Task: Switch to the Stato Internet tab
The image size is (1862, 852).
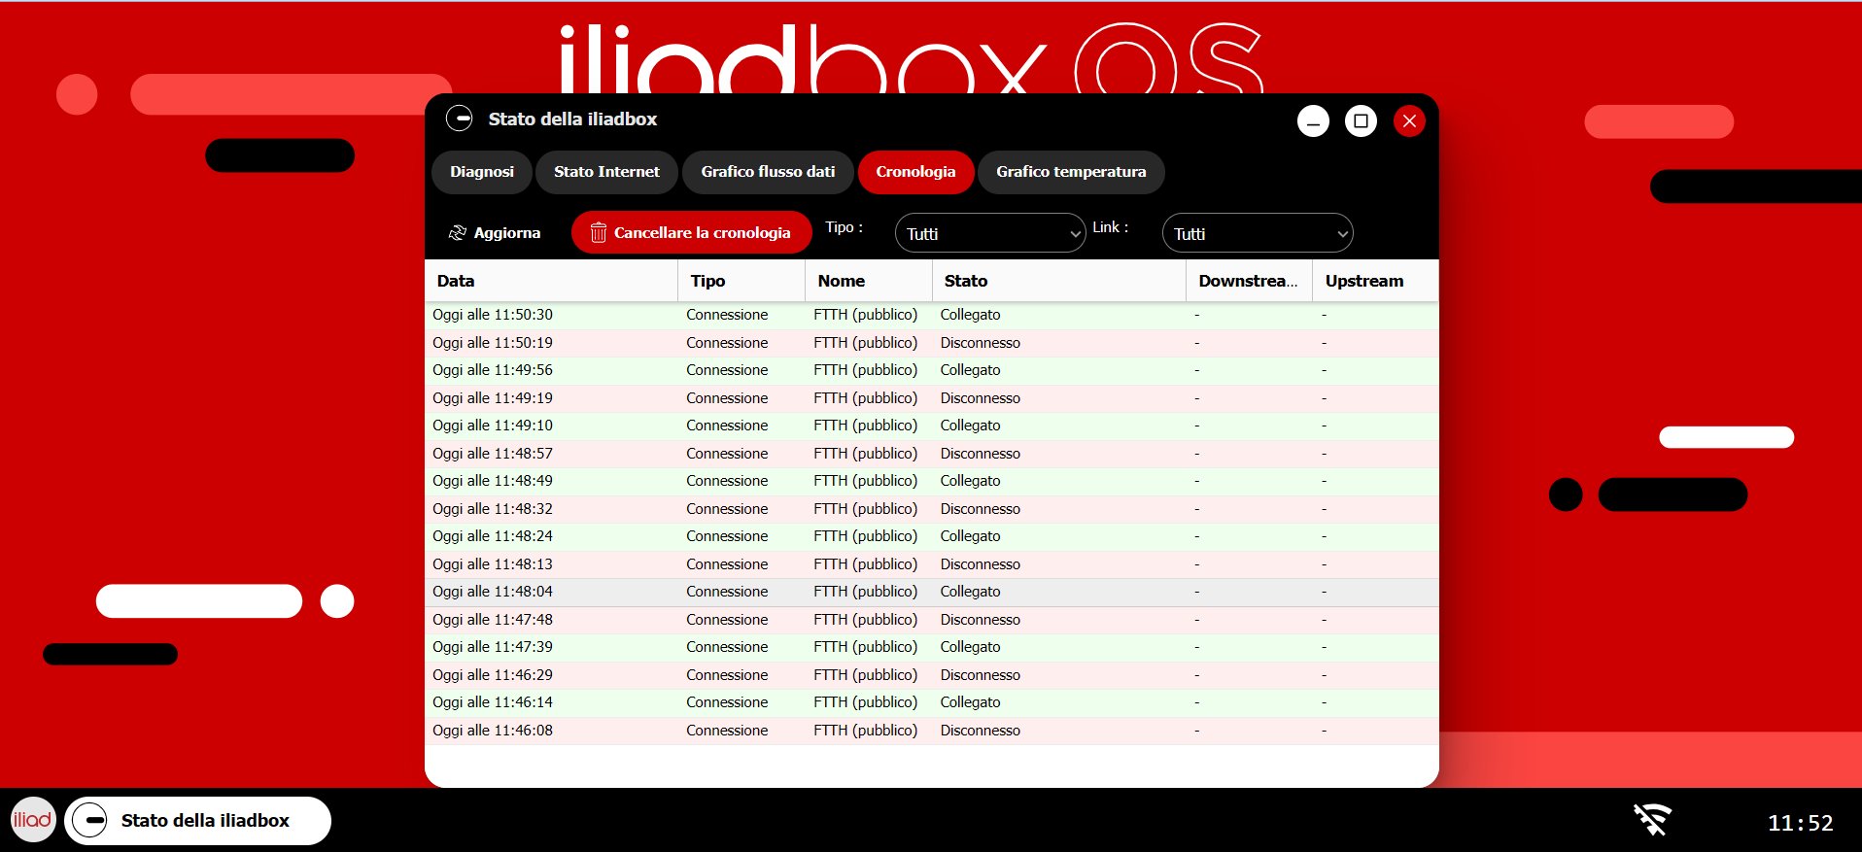Action: tap(606, 172)
